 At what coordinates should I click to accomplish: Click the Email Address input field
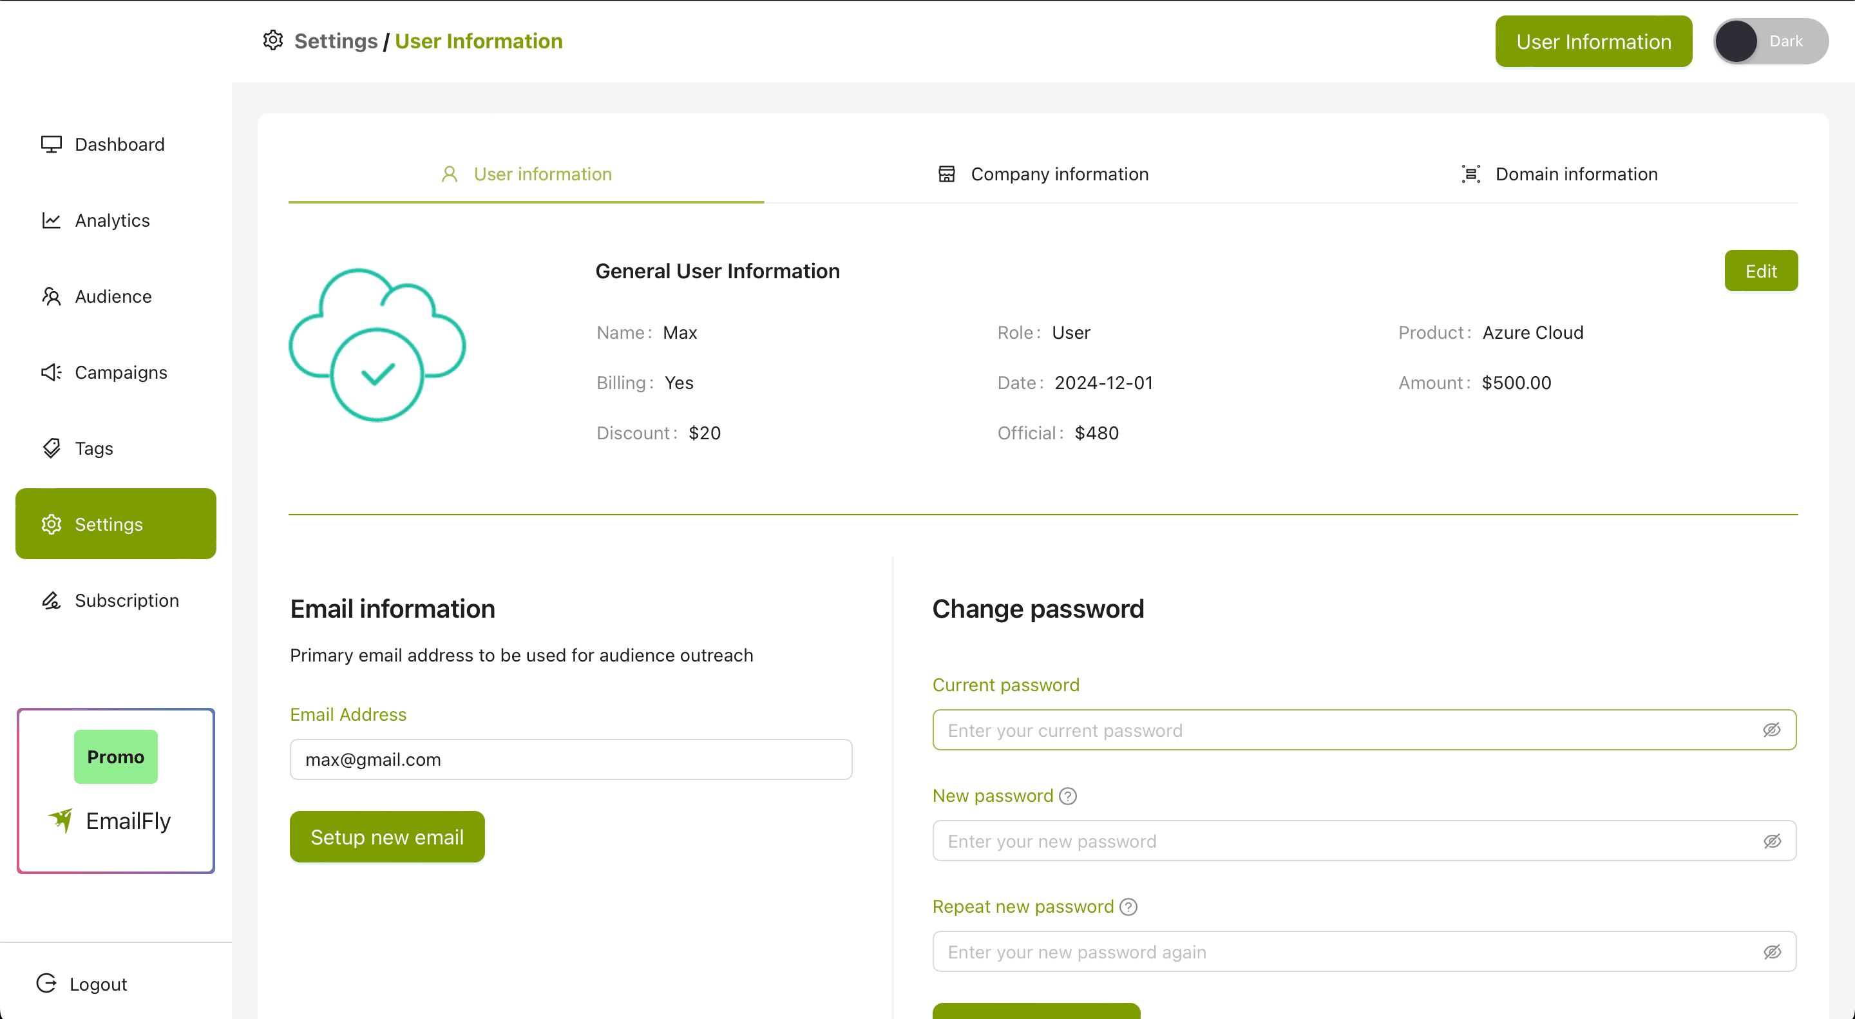click(x=570, y=759)
